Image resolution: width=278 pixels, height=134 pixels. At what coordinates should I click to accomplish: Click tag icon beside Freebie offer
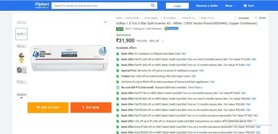pyautogui.click(x=118, y=76)
